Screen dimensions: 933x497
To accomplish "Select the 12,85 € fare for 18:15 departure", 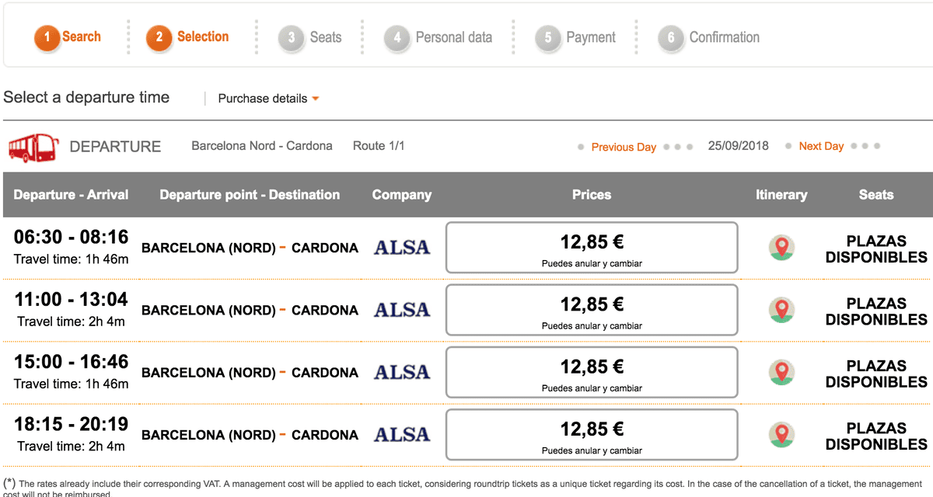I will tap(592, 434).
